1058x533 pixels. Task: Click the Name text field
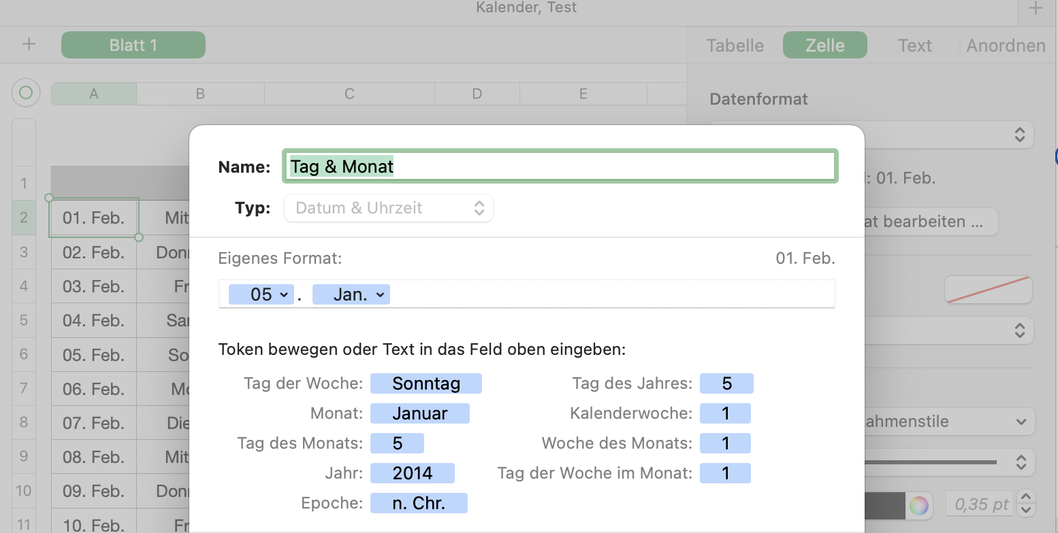(560, 167)
